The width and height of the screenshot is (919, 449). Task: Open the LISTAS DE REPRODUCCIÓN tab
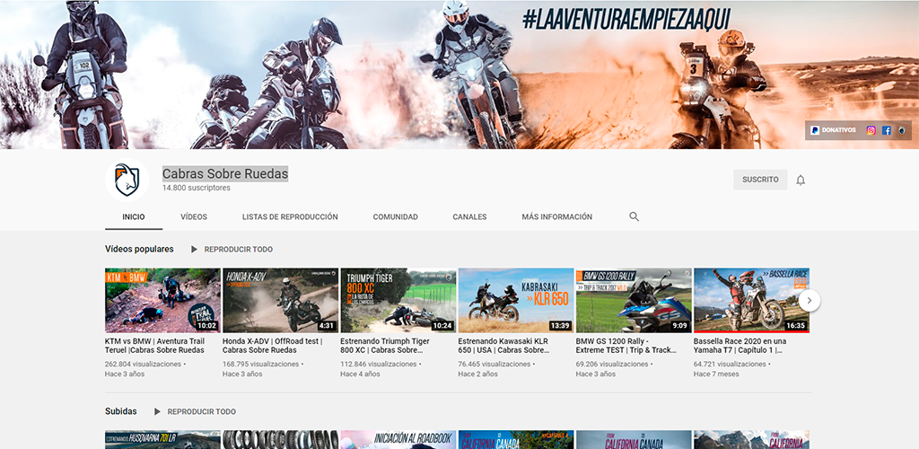(x=290, y=217)
